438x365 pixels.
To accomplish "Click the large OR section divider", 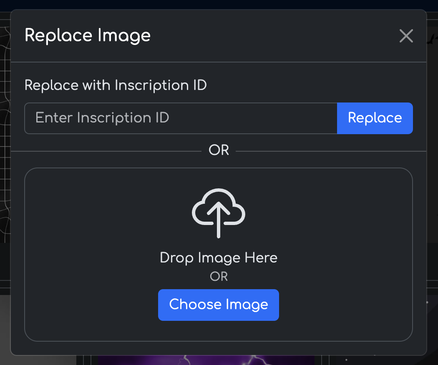I will pos(219,150).
